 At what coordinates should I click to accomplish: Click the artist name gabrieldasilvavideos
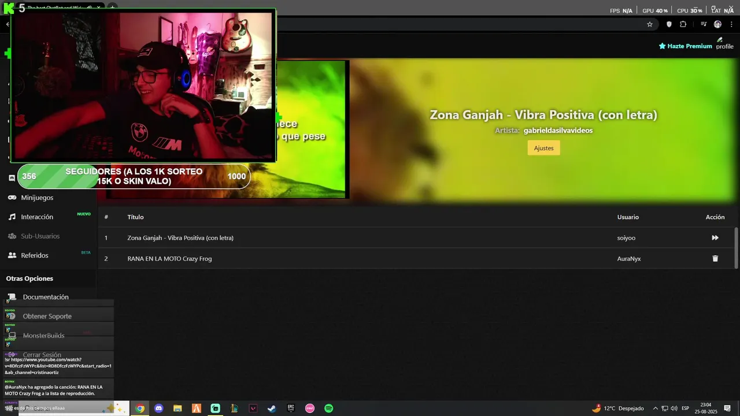tap(558, 131)
